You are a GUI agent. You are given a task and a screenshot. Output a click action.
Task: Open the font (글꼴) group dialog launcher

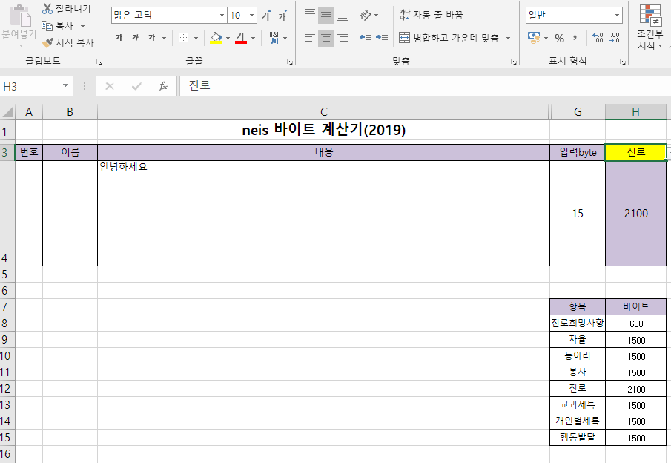(290, 62)
